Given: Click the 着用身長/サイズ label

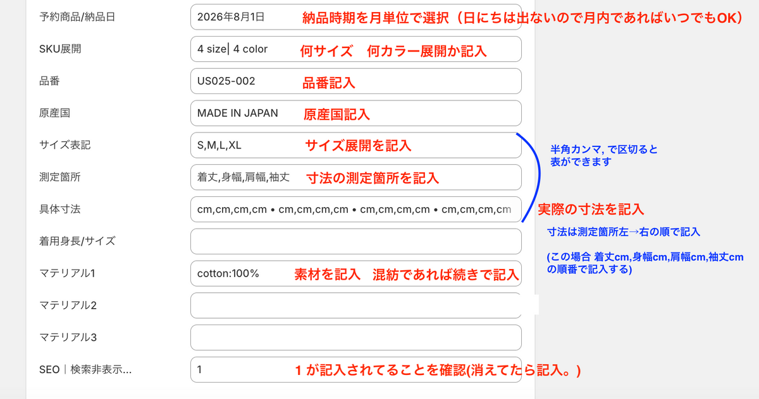Looking at the screenshot, I should point(77,241).
